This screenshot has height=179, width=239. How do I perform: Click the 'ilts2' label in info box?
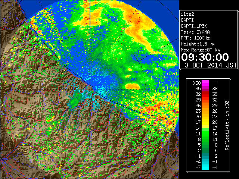tap(187, 14)
